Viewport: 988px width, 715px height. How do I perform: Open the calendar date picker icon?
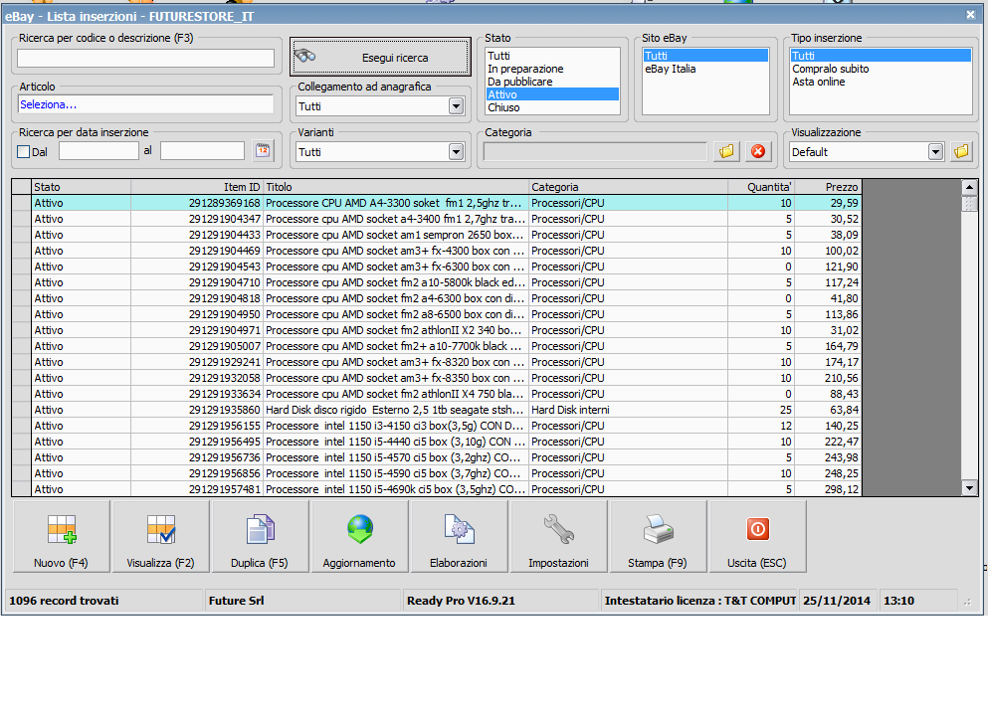(x=263, y=151)
